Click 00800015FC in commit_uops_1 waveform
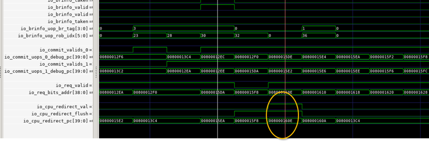The image size is (429, 142). [416, 71]
